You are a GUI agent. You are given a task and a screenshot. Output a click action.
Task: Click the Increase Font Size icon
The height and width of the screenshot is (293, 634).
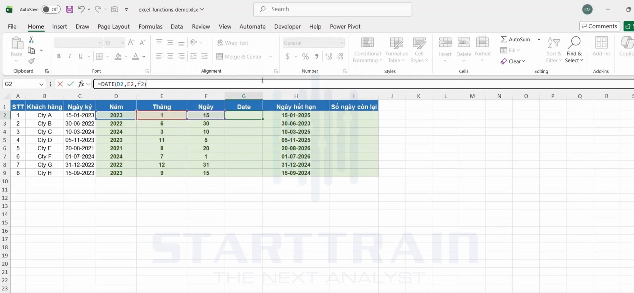(x=131, y=43)
